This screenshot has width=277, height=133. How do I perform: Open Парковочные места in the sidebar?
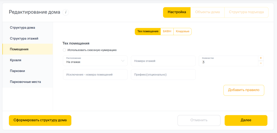point(28,82)
